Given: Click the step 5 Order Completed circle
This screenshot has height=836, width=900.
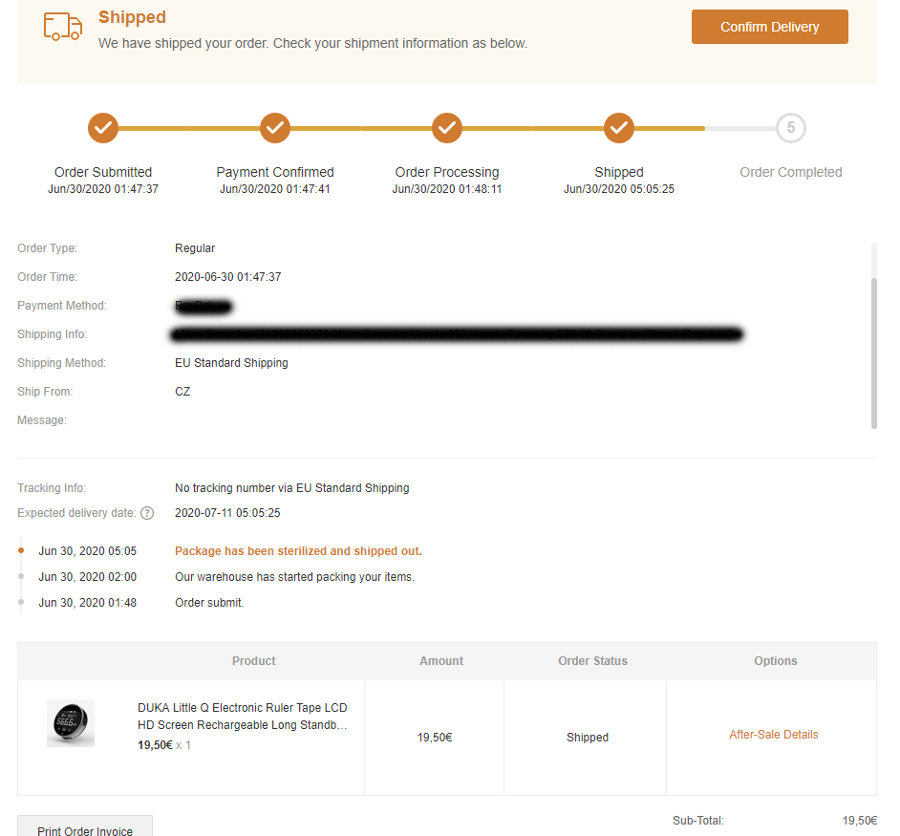Looking at the screenshot, I should [791, 127].
